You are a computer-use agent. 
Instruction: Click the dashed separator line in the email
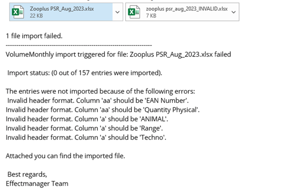coord(79,45)
